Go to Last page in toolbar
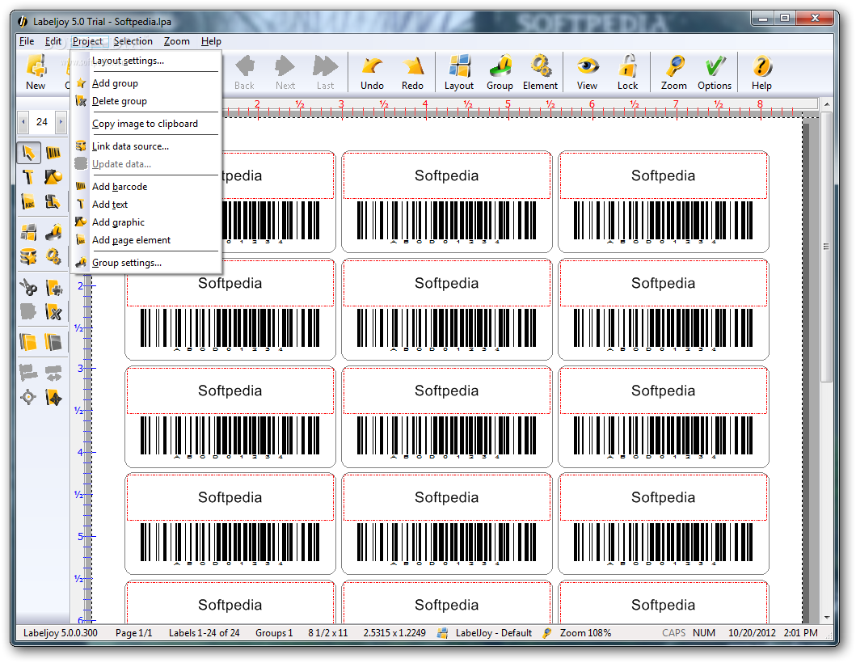This screenshot has height=663, width=856. click(x=326, y=72)
